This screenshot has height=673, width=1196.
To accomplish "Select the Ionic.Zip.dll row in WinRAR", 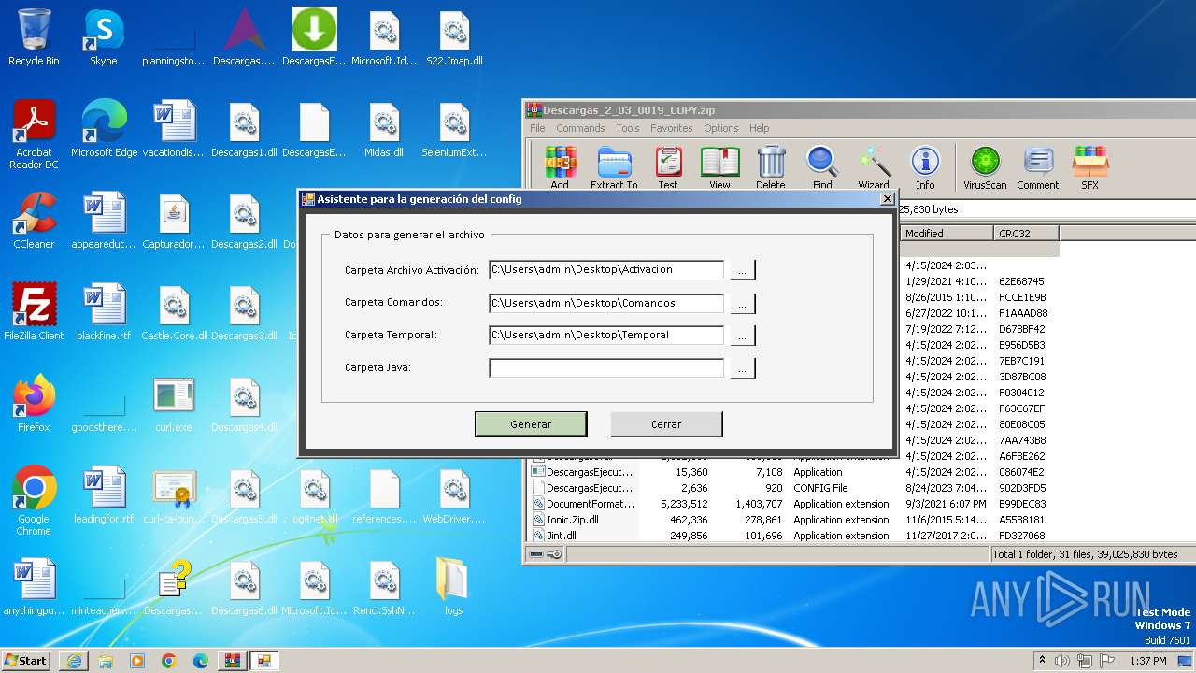I will [794, 520].
